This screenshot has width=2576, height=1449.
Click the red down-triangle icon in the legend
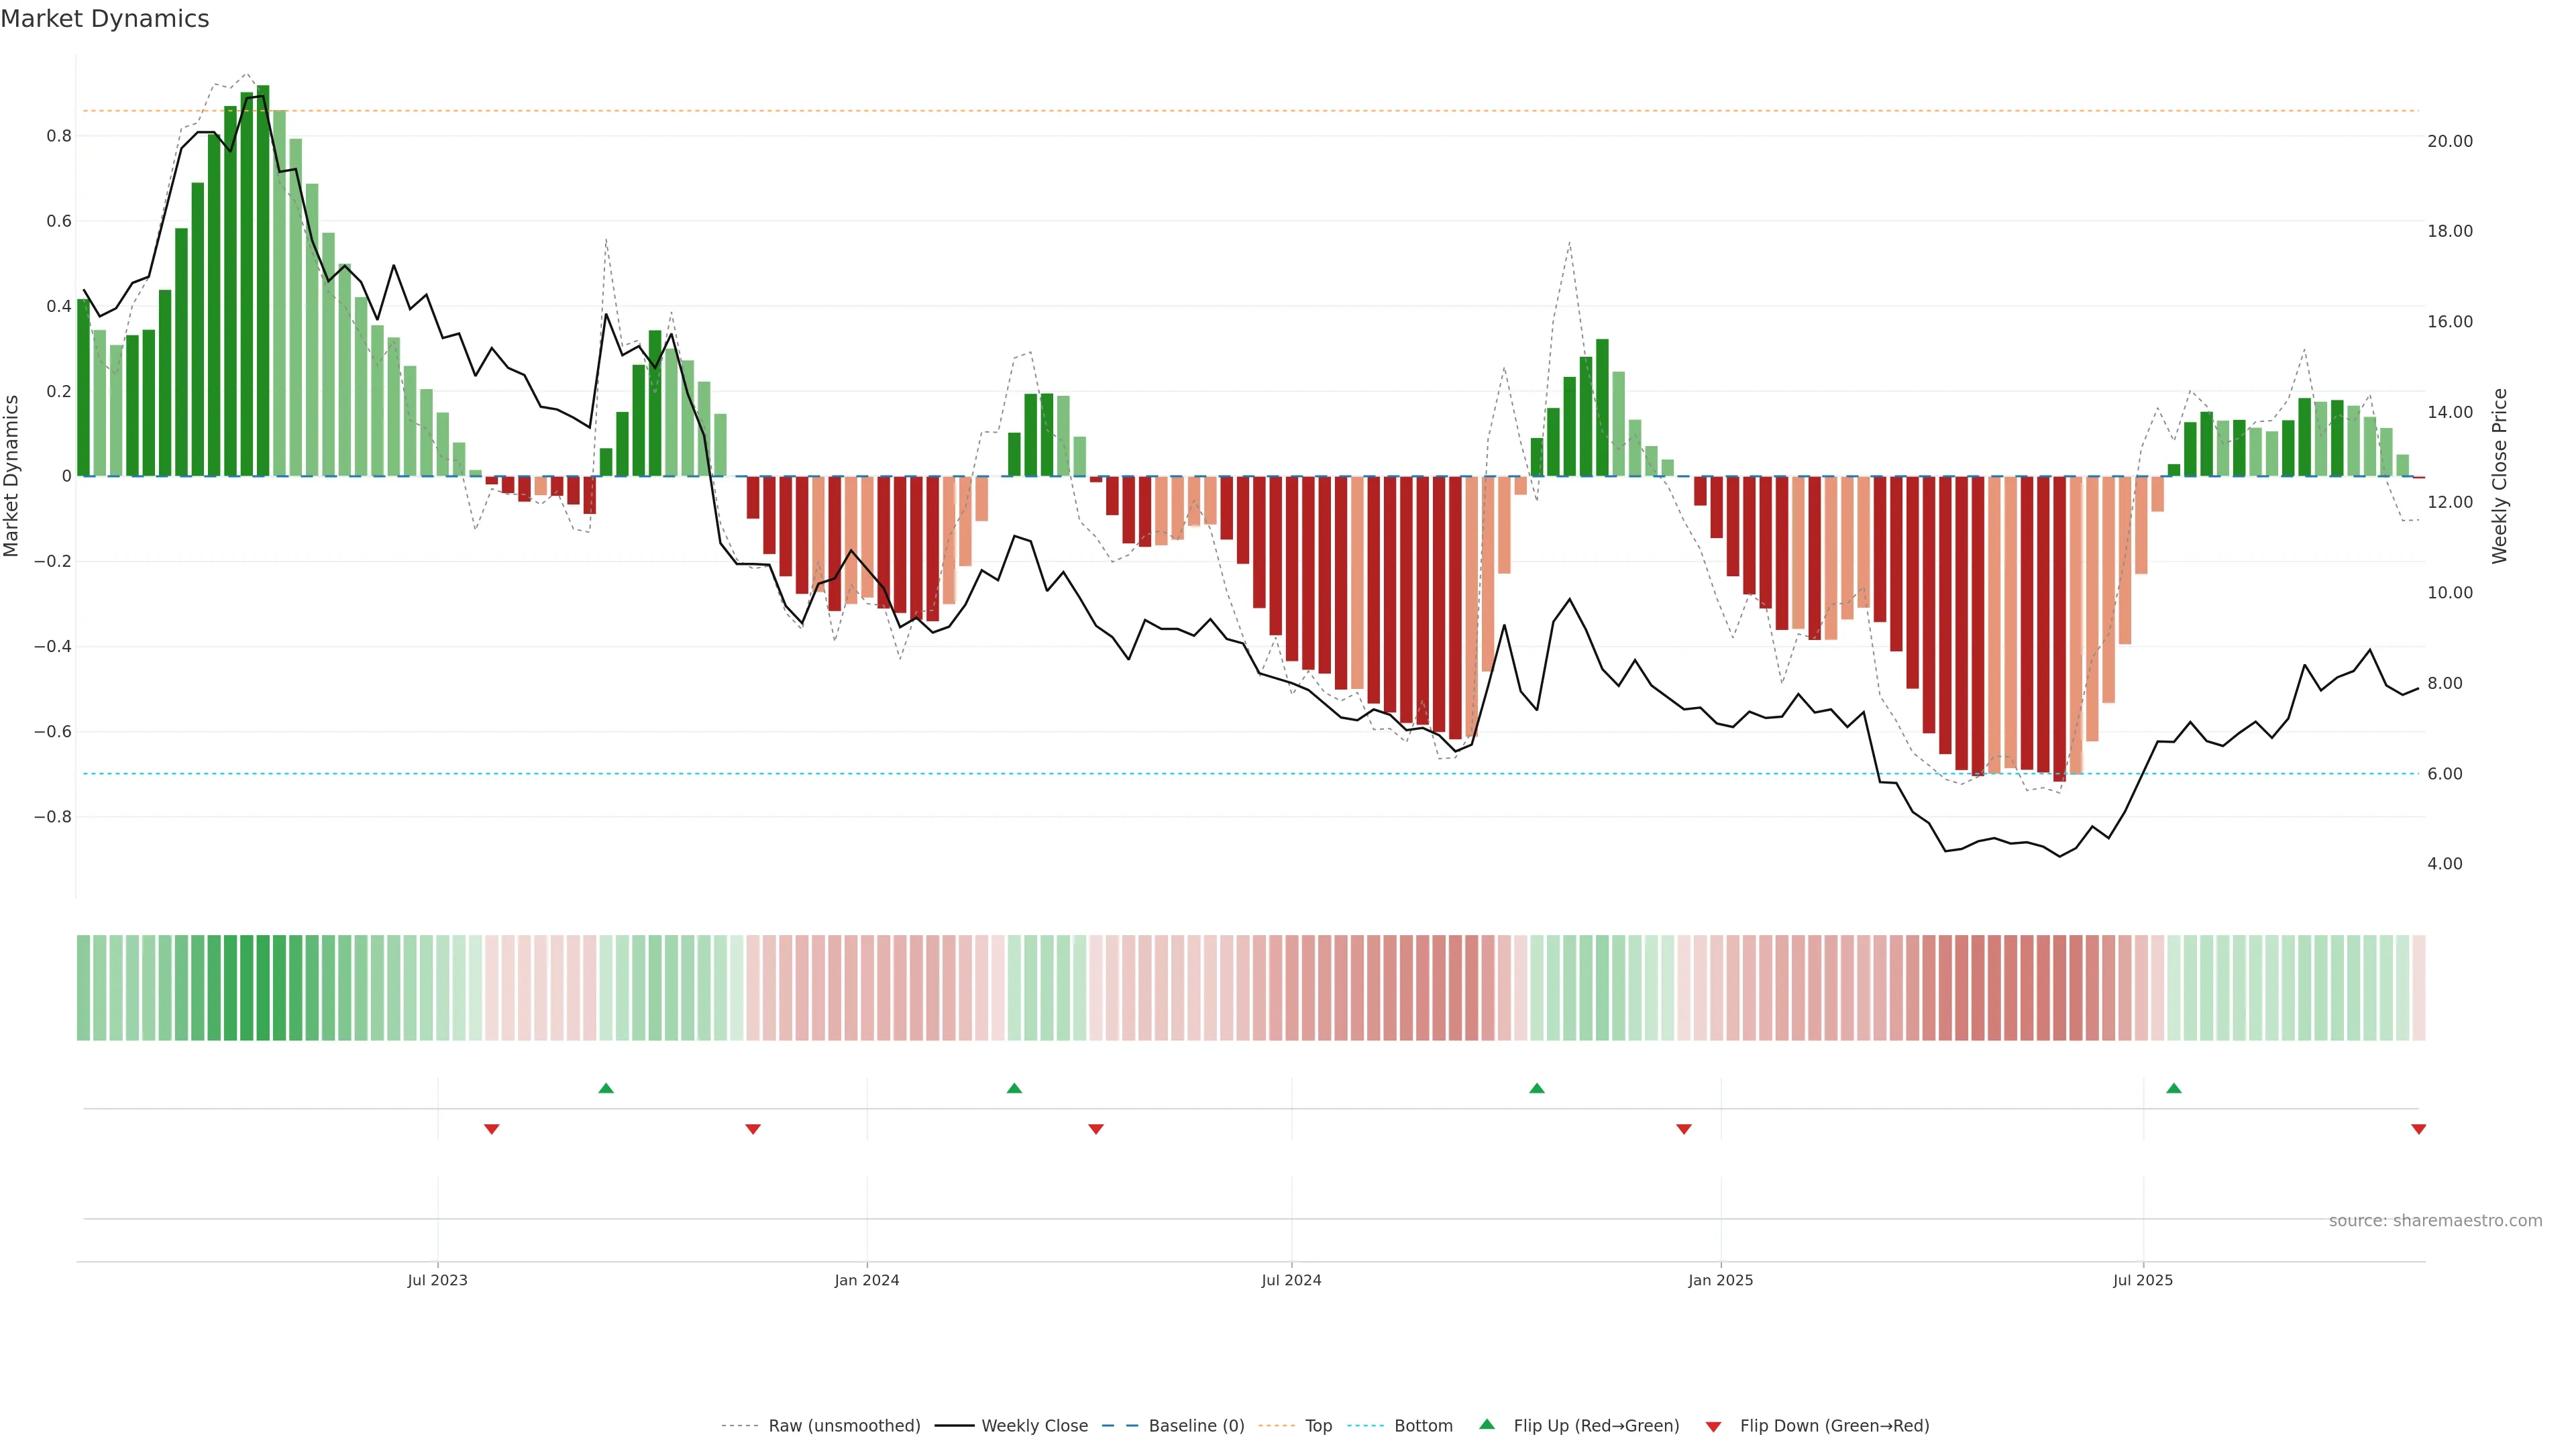click(x=1713, y=1426)
